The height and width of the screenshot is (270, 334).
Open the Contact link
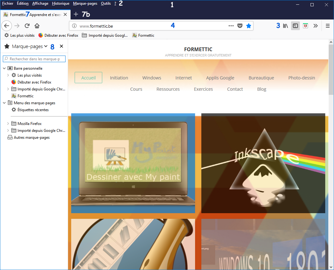click(x=235, y=89)
